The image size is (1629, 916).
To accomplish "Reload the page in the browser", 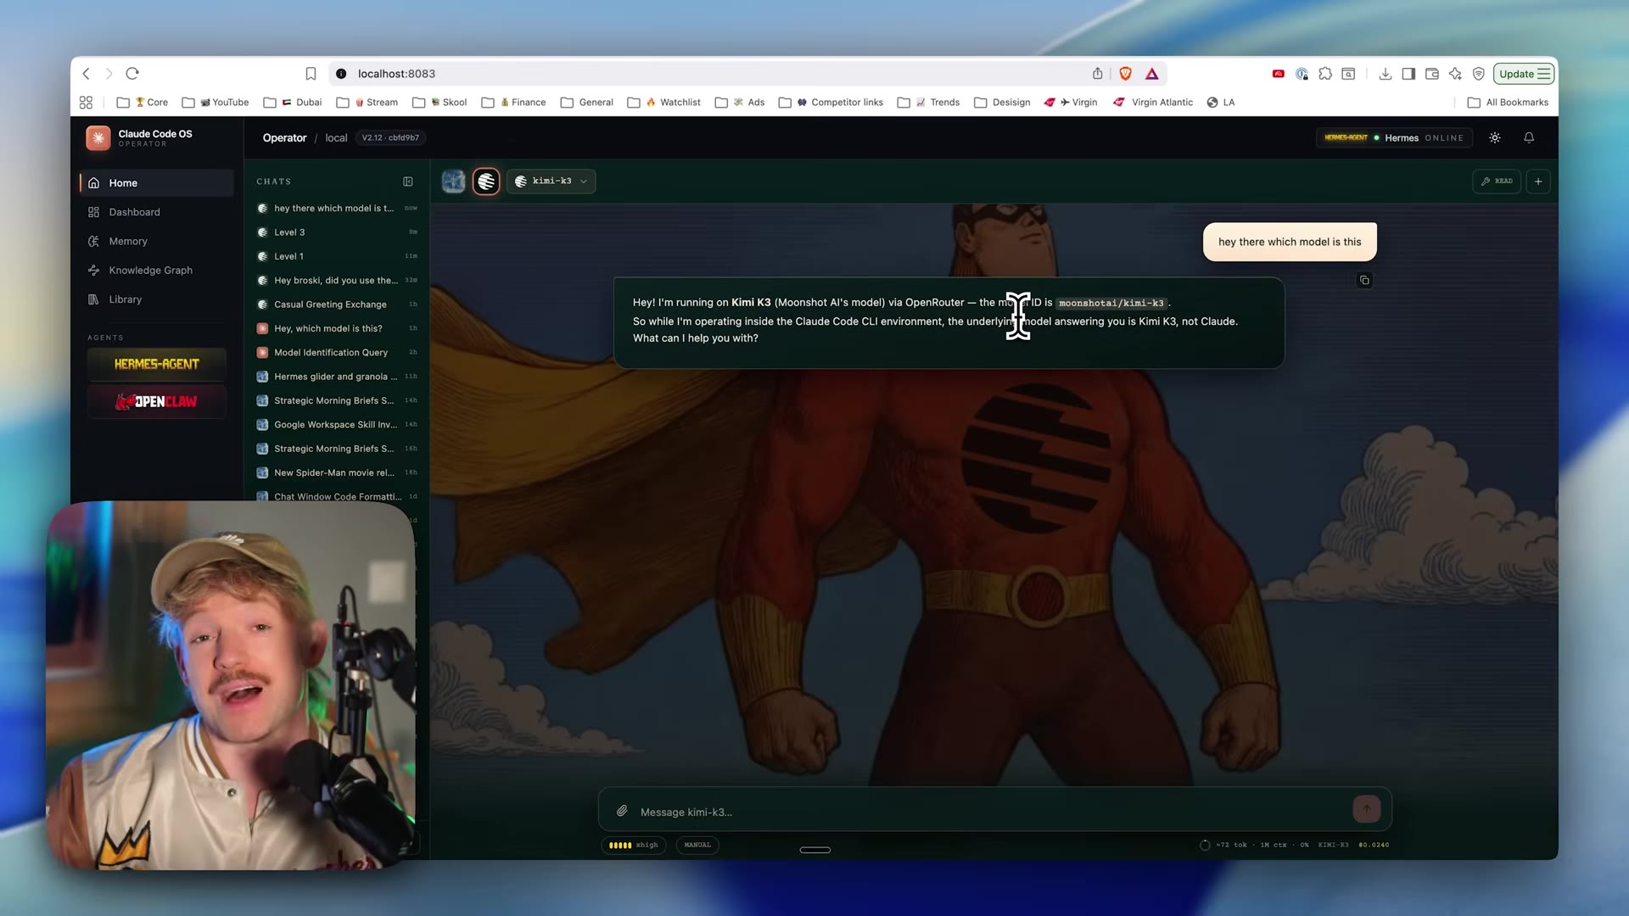I will [132, 74].
